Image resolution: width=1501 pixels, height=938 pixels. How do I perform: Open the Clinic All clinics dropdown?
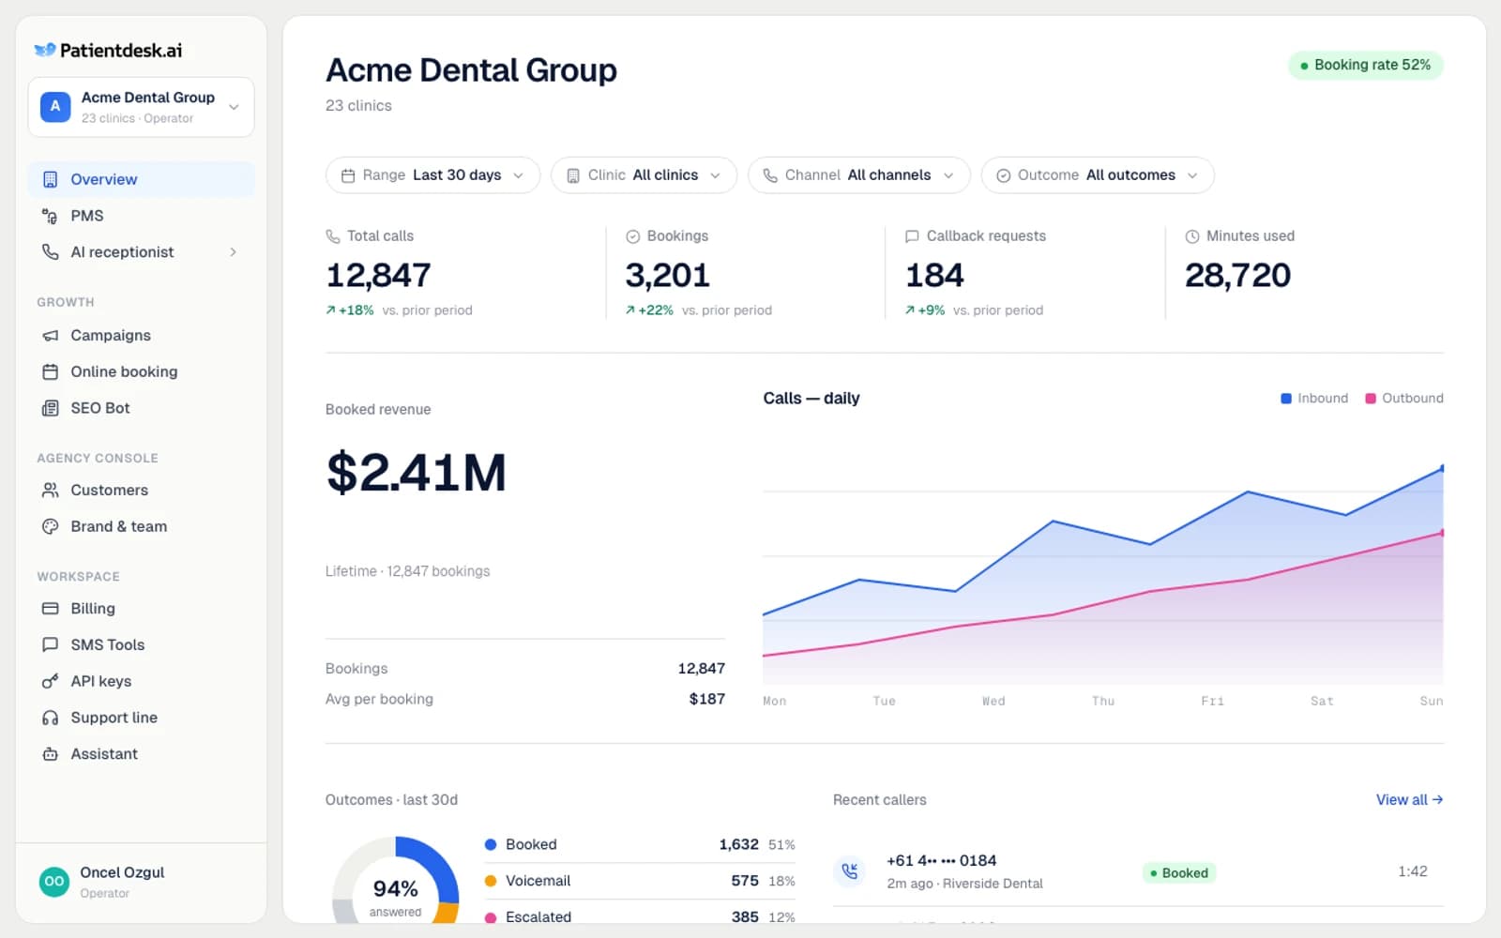tap(644, 175)
